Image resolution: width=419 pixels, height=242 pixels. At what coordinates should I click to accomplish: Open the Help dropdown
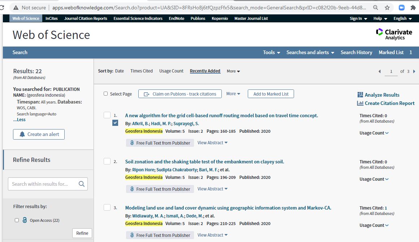pos(380,18)
